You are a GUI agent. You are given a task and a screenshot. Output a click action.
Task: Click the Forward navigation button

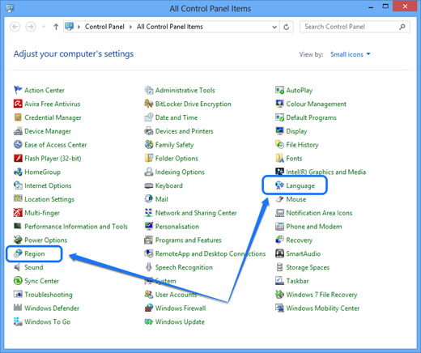pos(31,27)
